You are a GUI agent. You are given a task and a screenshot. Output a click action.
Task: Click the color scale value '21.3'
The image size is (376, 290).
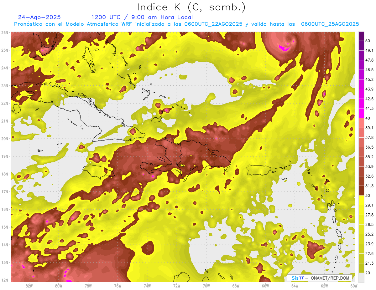(369, 263)
